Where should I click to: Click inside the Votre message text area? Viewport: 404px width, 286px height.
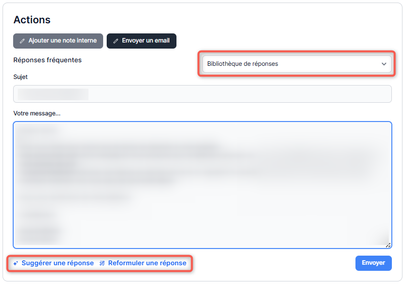[202, 185]
